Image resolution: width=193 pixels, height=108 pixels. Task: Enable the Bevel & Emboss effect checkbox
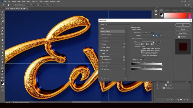point(101,35)
